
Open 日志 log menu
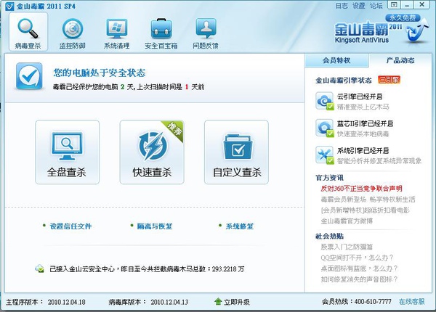click(x=342, y=6)
